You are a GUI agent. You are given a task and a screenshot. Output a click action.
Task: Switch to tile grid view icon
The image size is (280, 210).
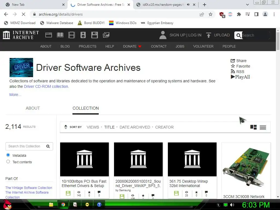coord(253,127)
